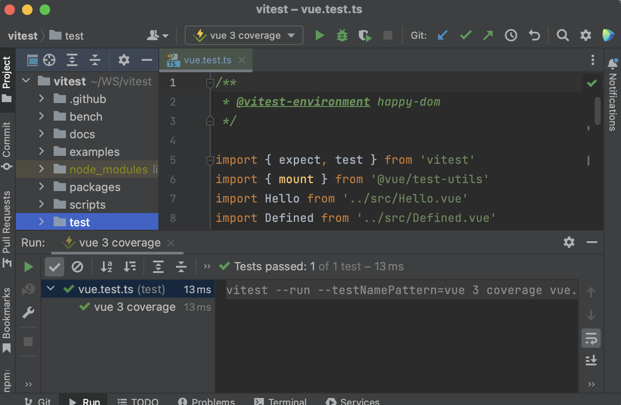The width and height of the screenshot is (621, 405).
Task: Open the Commit side tab
Action: coord(7,146)
